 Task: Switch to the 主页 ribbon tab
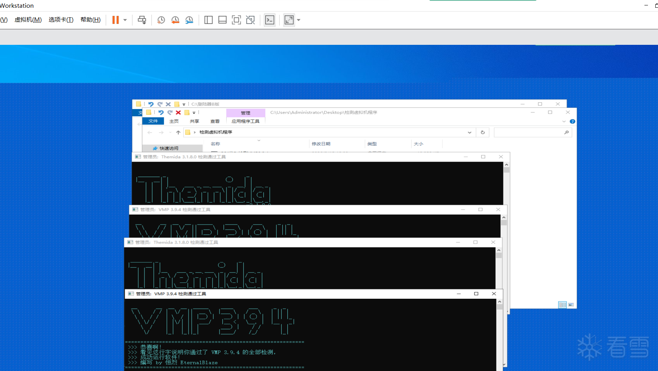point(174,121)
